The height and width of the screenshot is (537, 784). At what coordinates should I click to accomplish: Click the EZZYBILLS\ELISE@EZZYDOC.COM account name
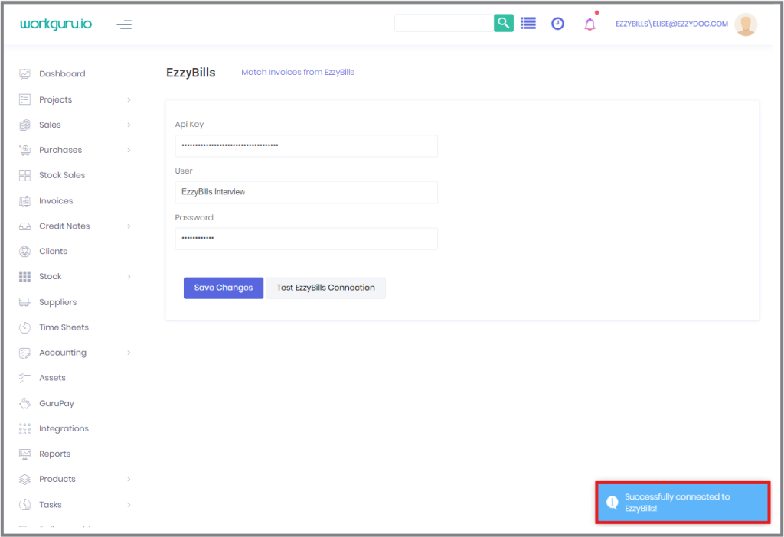tap(671, 24)
